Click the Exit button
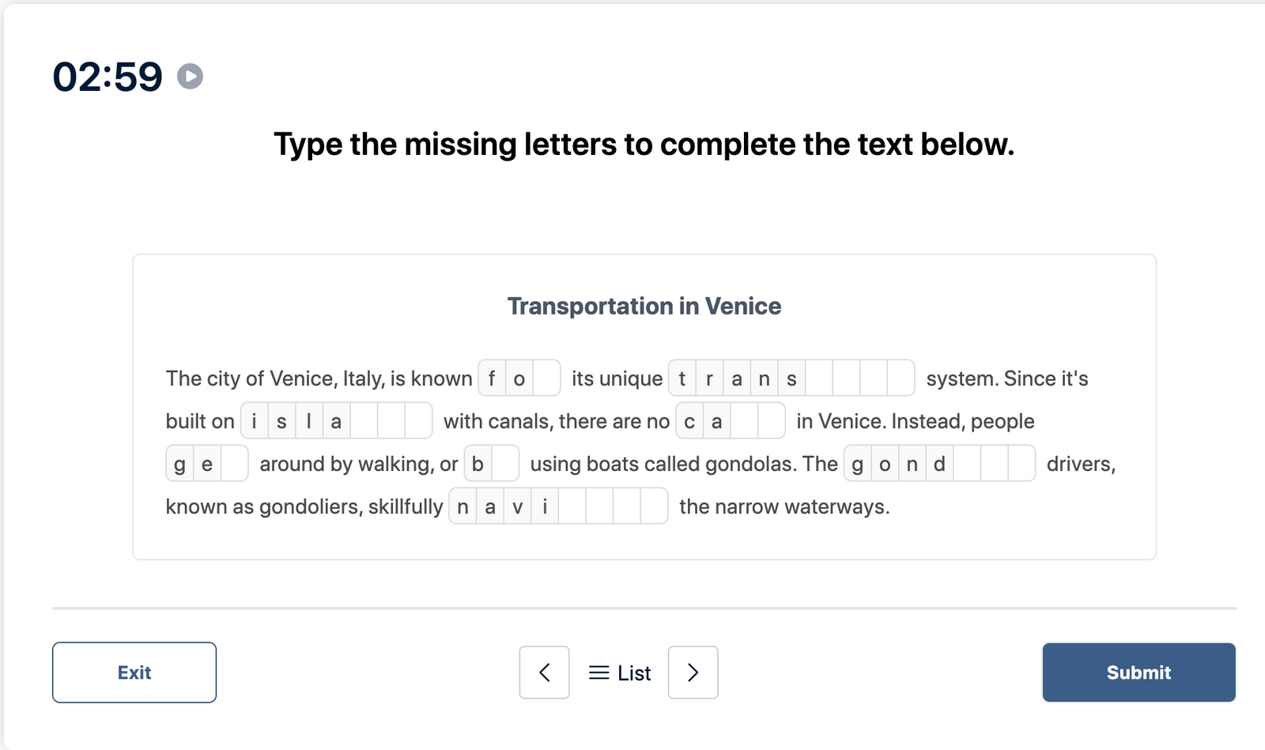The width and height of the screenshot is (1265, 750). point(134,673)
